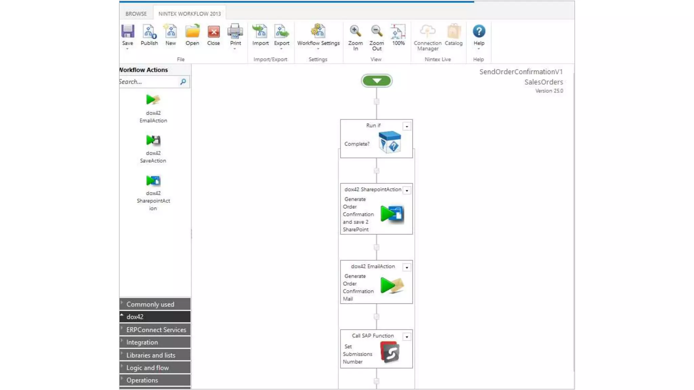Click the Zoom In magnifier icon
This screenshot has width=694, height=390.
click(355, 31)
